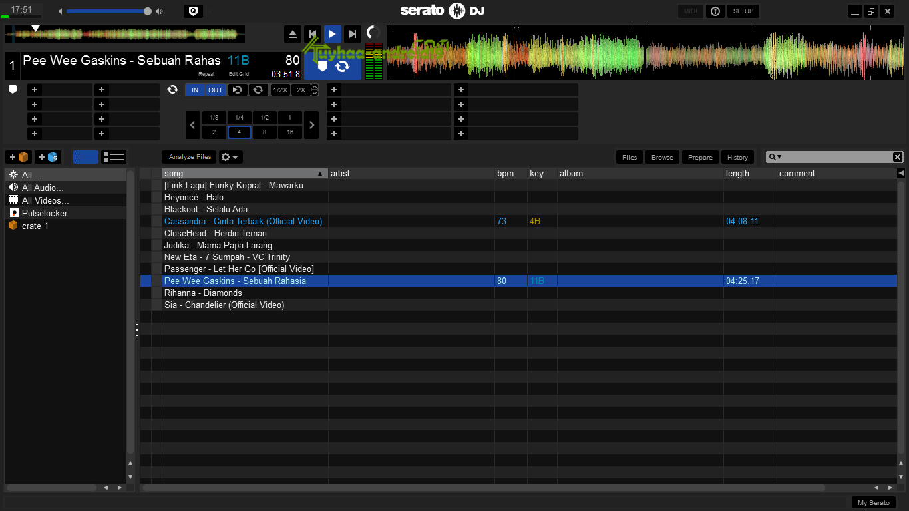Click the track overview waveform on deck 1
This screenshot has height=511, width=909.
coord(125,33)
